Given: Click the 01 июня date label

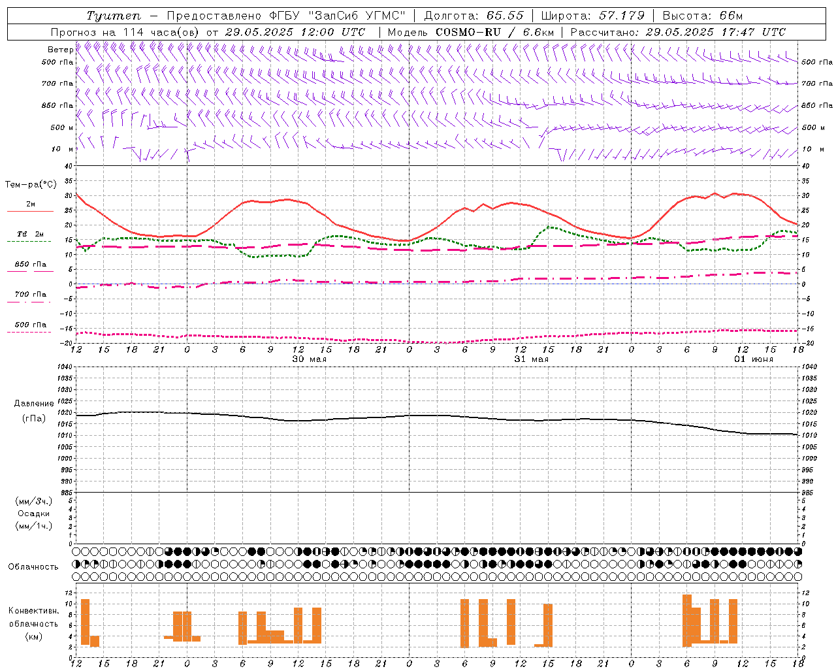Looking at the screenshot, I should (754, 359).
